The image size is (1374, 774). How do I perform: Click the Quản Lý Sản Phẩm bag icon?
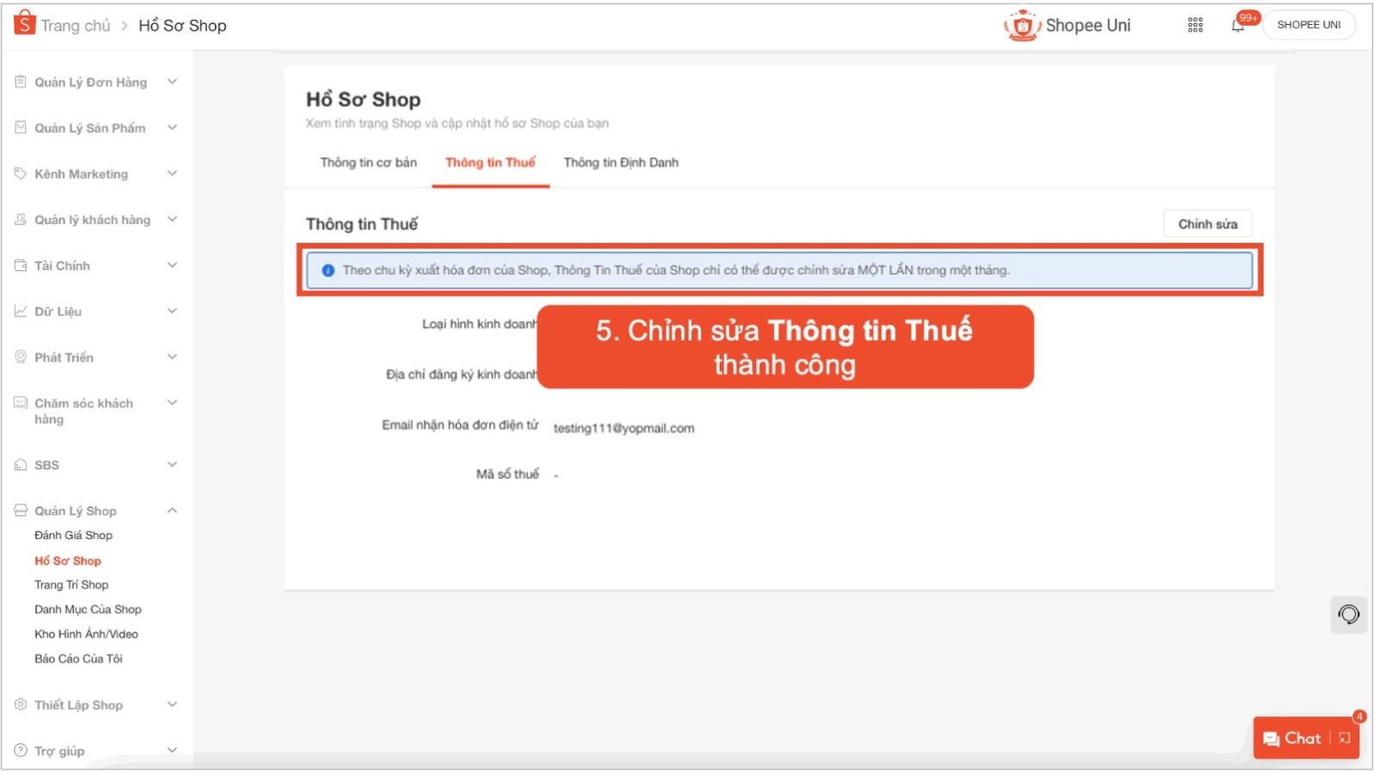[x=21, y=127]
